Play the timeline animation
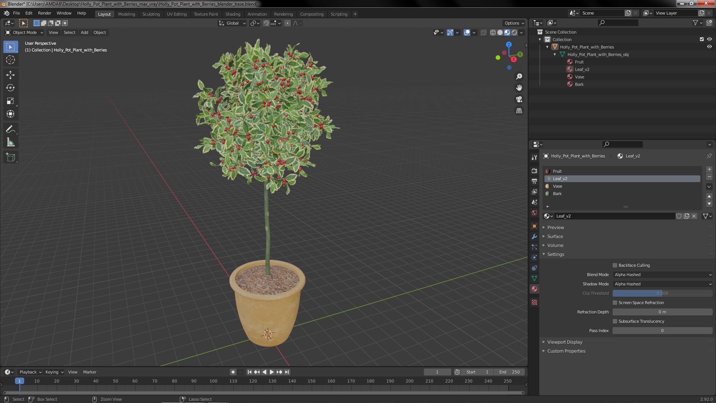The width and height of the screenshot is (716, 403). (x=272, y=372)
